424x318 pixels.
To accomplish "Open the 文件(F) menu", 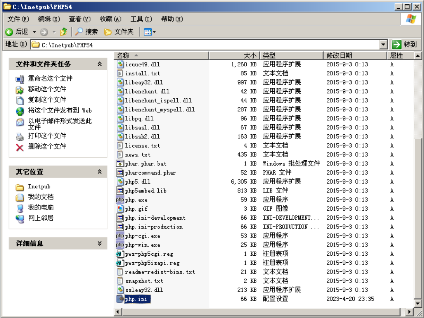I will [x=18, y=19].
